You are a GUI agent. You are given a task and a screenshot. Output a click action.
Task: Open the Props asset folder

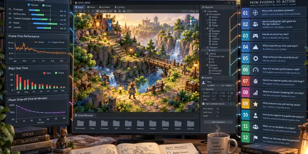coord(92,124)
